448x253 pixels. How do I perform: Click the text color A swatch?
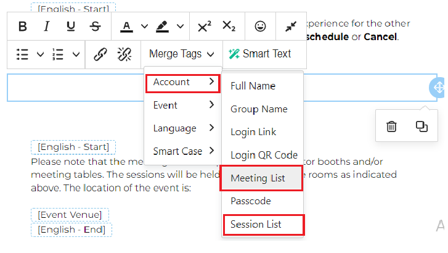(126, 27)
